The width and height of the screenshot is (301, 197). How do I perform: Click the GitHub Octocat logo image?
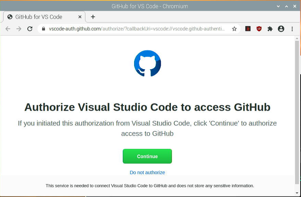click(x=147, y=63)
